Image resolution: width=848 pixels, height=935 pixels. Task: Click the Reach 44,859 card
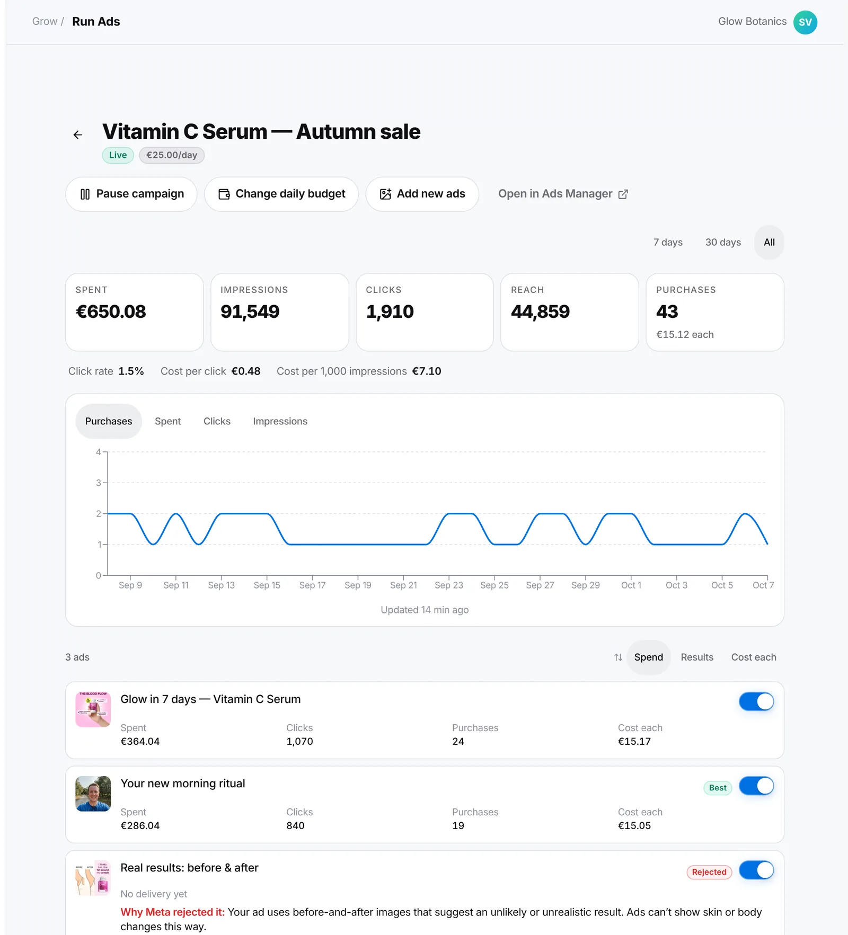(x=570, y=312)
